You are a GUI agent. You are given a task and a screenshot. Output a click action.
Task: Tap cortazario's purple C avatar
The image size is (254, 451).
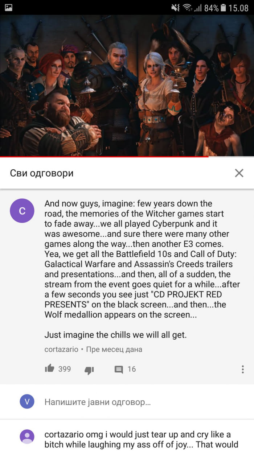tap(22, 211)
